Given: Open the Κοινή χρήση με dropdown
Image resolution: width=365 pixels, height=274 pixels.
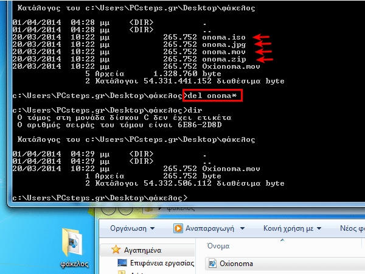Looking at the screenshot, I should [292, 228].
